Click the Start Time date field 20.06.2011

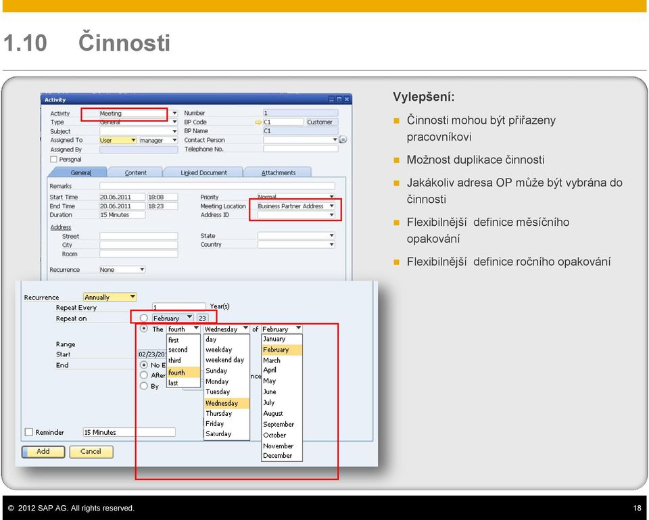pyautogui.click(x=122, y=197)
